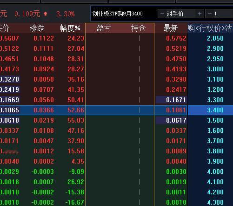Screen dimensions: 233x206
Task: Click latest price 0.5219
Action: [176, 48]
